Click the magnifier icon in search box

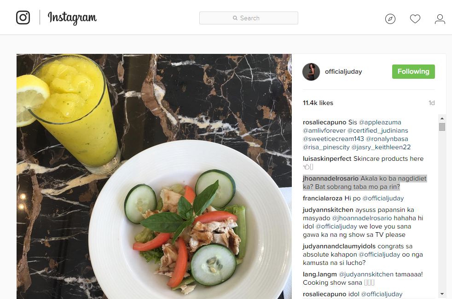(235, 18)
